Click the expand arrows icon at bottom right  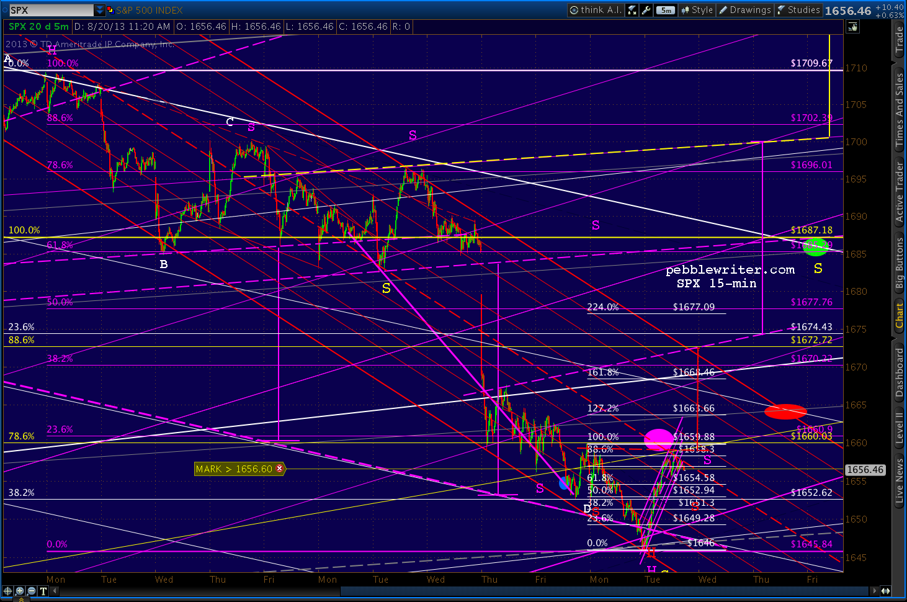click(x=886, y=591)
